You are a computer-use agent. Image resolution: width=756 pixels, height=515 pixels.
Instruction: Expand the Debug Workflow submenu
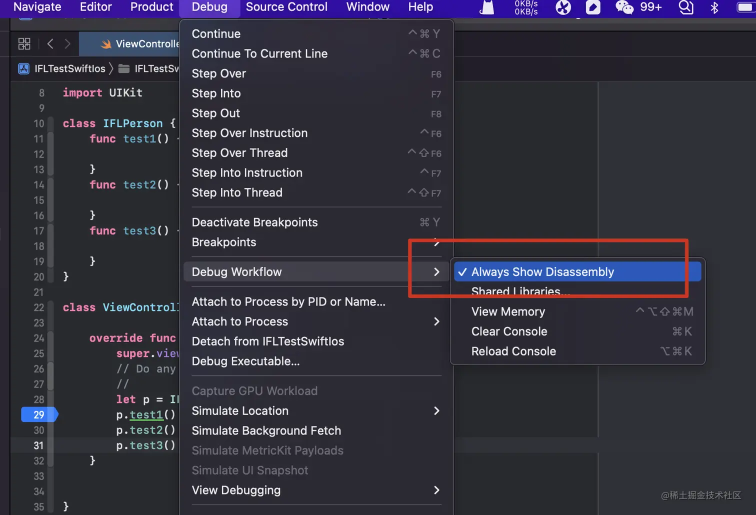click(x=316, y=271)
